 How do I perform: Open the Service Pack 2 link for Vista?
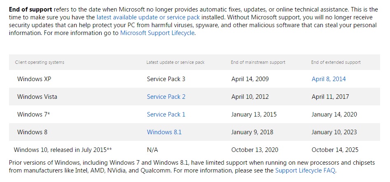coord(166,97)
